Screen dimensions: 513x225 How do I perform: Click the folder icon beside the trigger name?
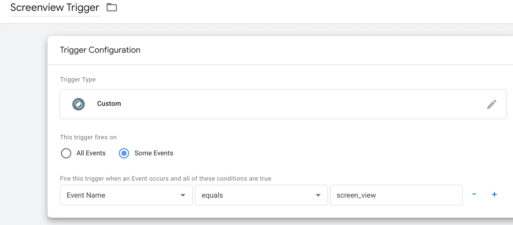pos(112,7)
